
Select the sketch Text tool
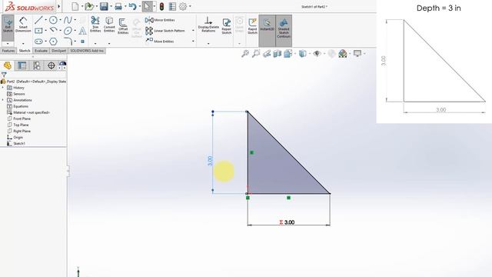point(82,31)
